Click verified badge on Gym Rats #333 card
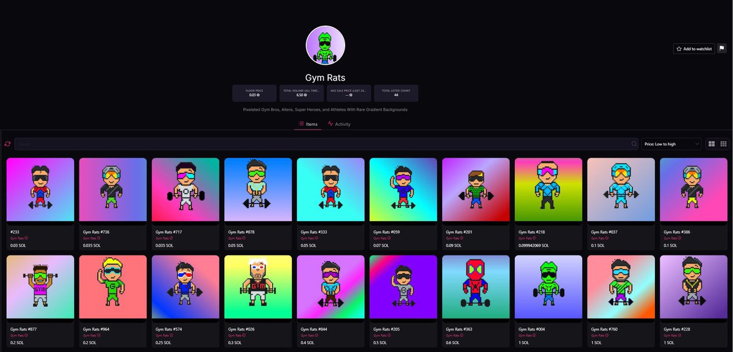The width and height of the screenshot is (733, 352). click(x=317, y=238)
